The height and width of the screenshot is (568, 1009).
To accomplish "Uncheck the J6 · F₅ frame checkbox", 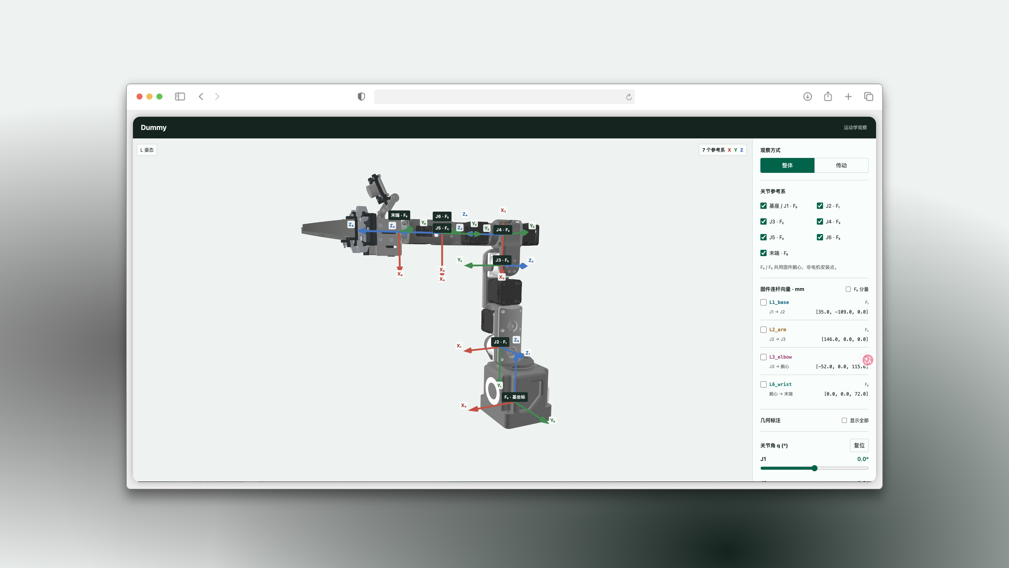I will click(x=820, y=237).
